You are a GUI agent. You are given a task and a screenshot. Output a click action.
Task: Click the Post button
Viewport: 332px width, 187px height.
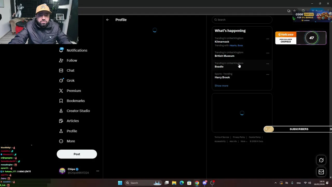coord(77,154)
